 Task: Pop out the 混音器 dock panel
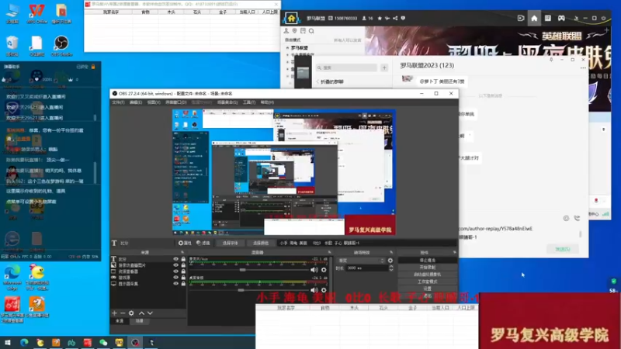pyautogui.click(x=329, y=253)
